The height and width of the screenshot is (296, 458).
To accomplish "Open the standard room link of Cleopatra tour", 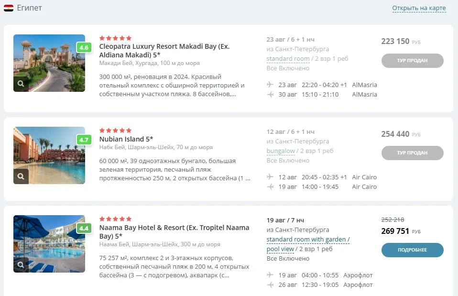I will tap(288, 58).
